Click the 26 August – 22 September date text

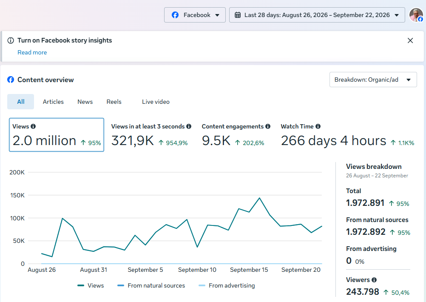pos(377,176)
